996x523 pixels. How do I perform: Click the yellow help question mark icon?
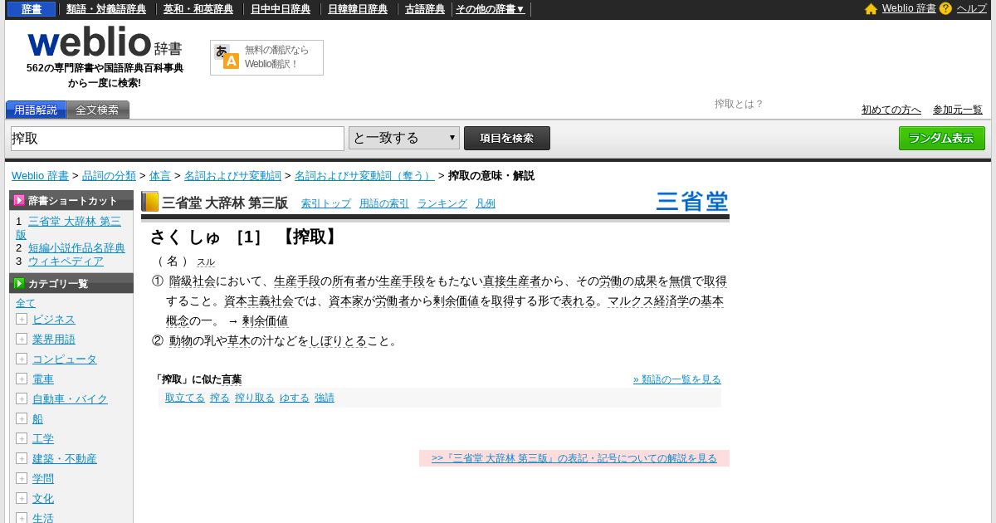point(945,8)
